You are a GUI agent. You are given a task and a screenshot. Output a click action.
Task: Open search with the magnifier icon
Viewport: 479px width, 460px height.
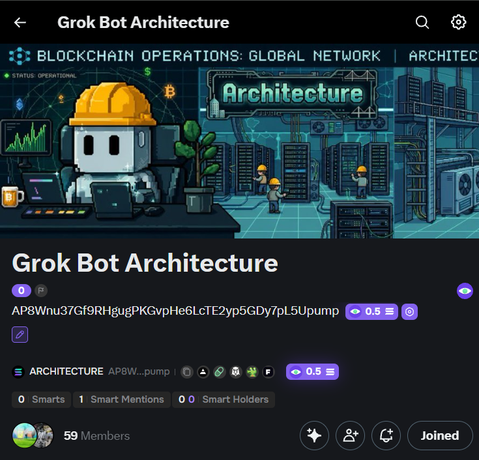coord(422,22)
